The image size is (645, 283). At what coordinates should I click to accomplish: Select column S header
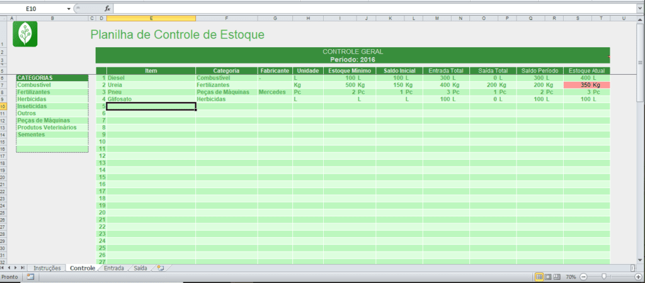pyautogui.click(x=578, y=18)
